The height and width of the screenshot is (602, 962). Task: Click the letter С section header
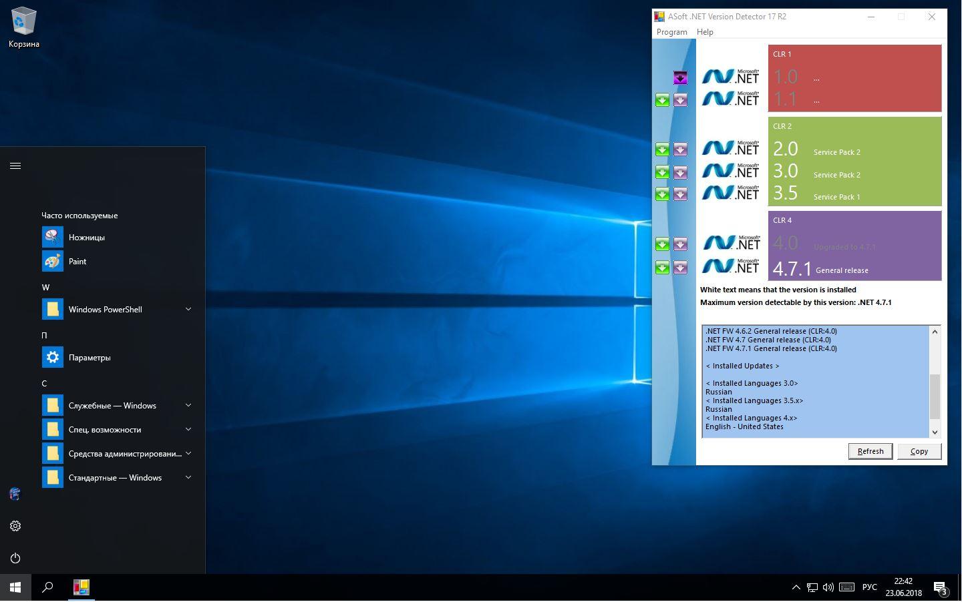44,383
